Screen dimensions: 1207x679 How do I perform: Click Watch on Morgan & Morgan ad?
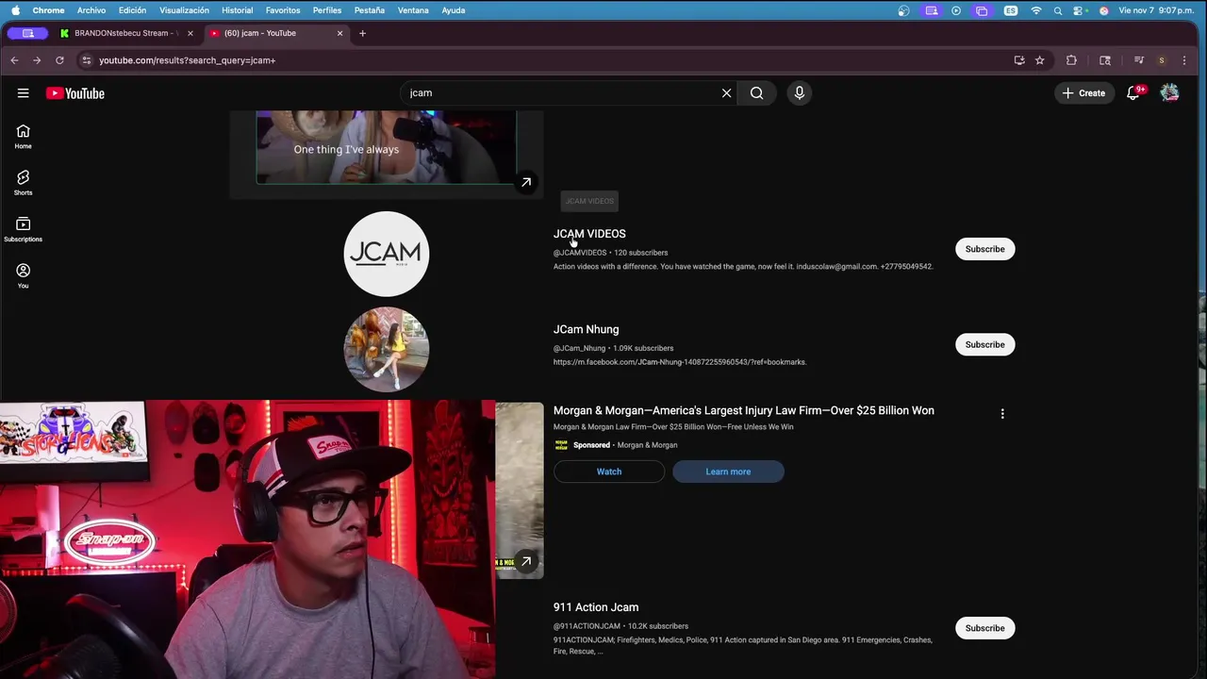pos(609,472)
